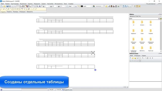Click the brown sheet icon before the Sigma
Screen dimensions: 162x91
tap(111, 6)
